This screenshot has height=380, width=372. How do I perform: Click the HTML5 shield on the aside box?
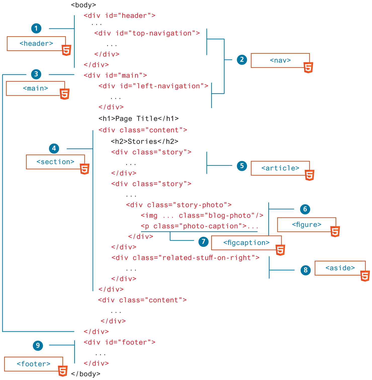tap(365, 276)
